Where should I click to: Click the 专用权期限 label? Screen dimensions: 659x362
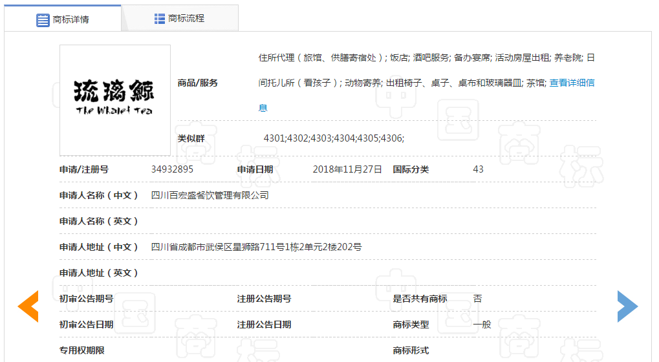click(x=82, y=350)
